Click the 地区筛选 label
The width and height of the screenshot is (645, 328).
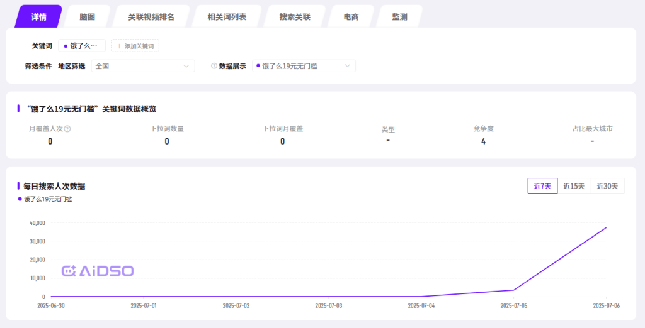(x=72, y=66)
